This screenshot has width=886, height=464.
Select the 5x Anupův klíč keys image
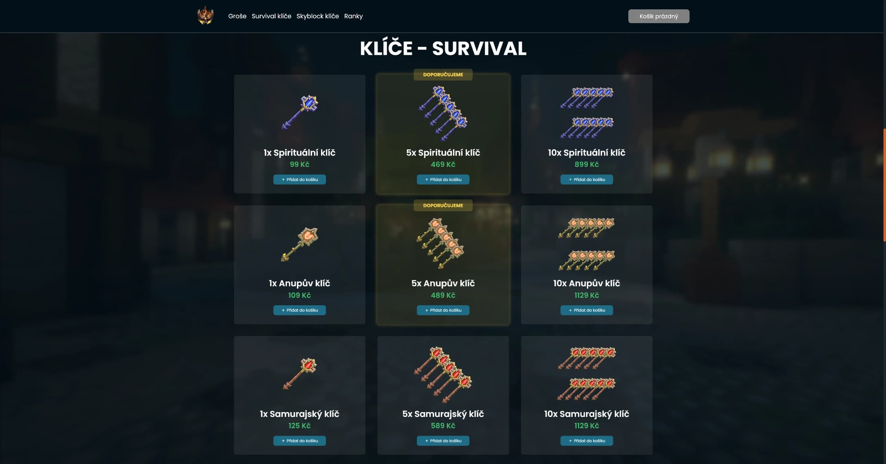tap(441, 244)
